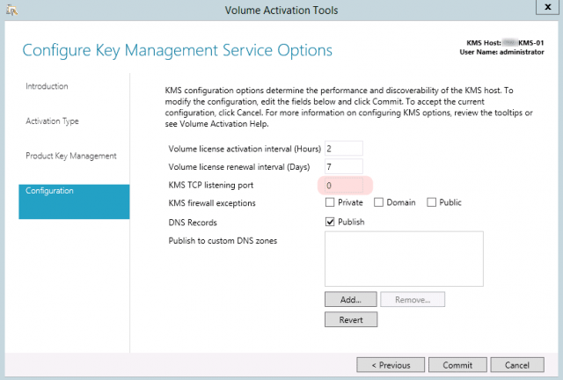Select the Configuration step in sidebar
The width and height of the screenshot is (563, 380).
point(74,191)
